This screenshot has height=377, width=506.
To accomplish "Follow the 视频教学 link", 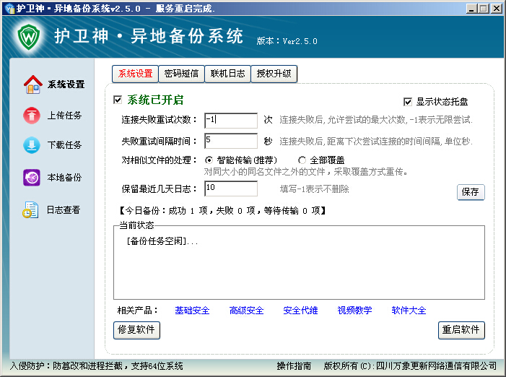I will [x=354, y=311].
